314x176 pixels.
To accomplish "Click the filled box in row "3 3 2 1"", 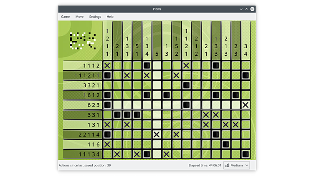I will tap(186, 85).
